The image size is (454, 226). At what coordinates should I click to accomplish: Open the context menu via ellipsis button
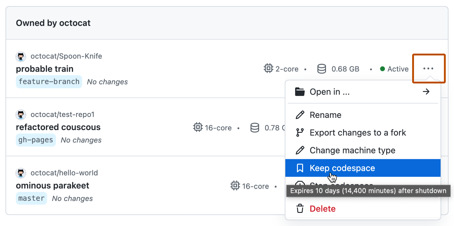point(428,69)
